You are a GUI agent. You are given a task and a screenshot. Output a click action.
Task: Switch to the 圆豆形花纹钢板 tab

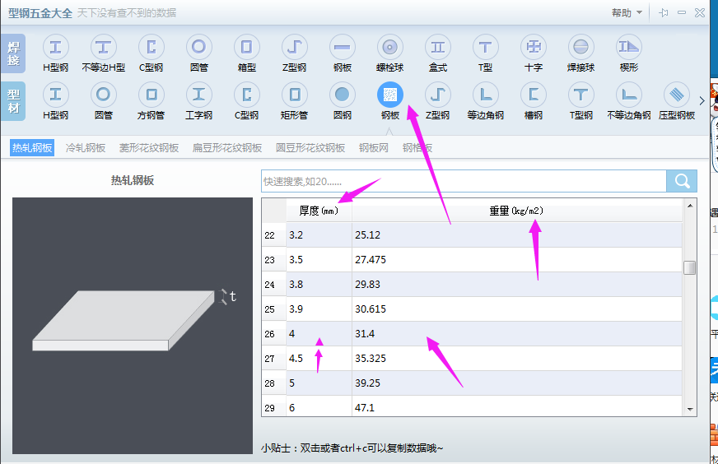310,148
